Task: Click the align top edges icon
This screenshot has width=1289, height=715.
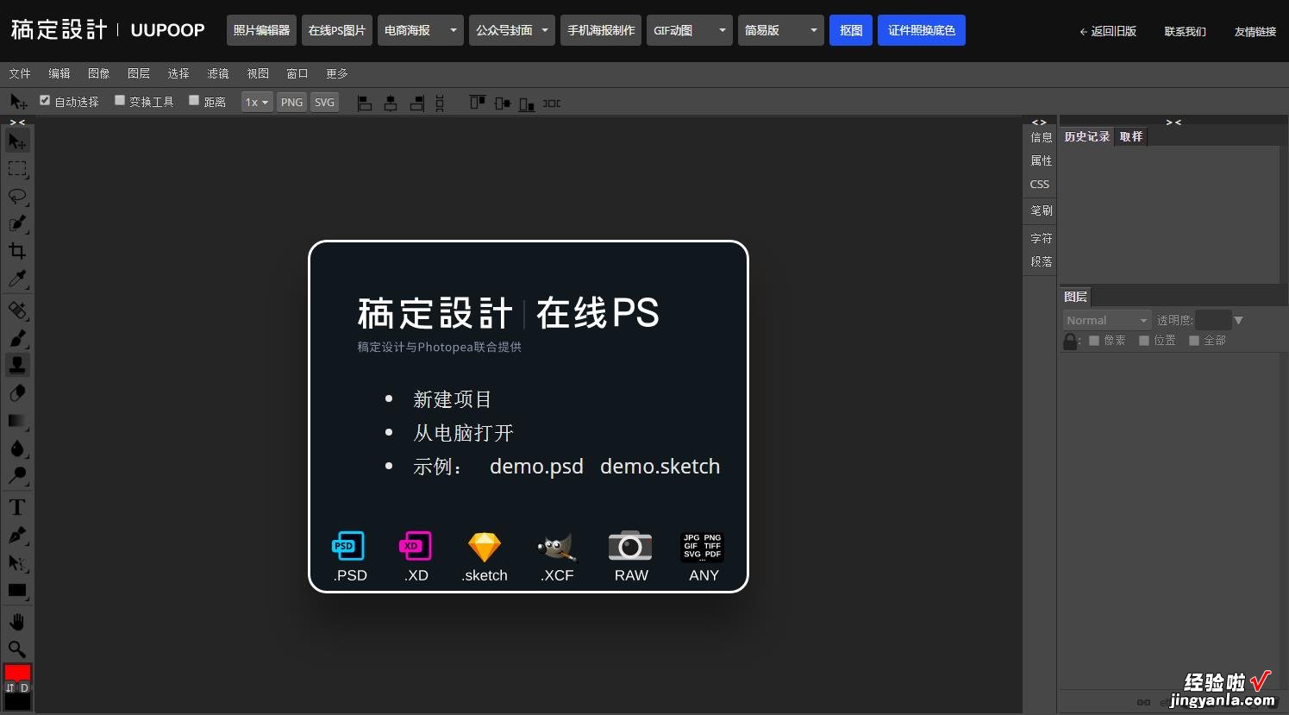Action: [477, 103]
